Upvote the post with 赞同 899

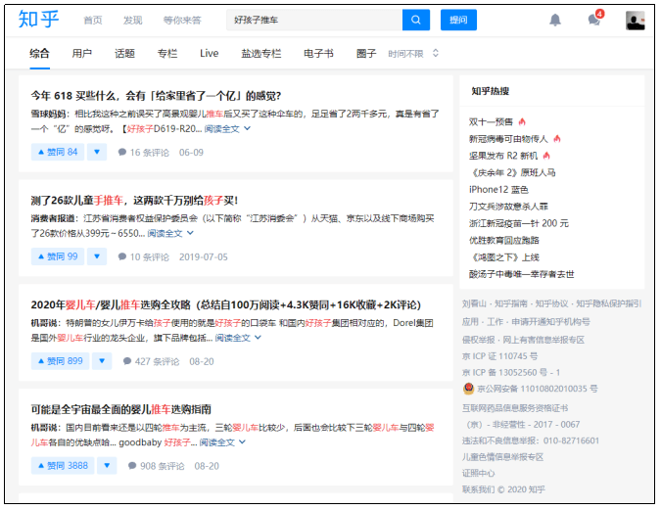61,361
